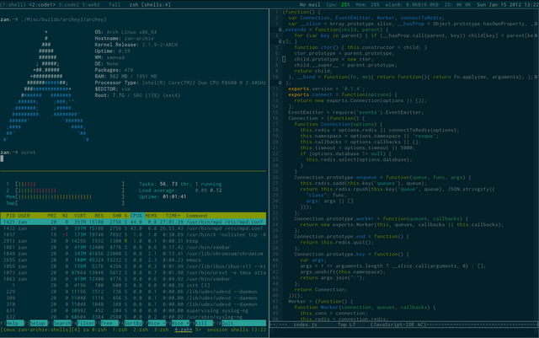Switch to the 1:shell workspace in xmobar

[13, 4]
